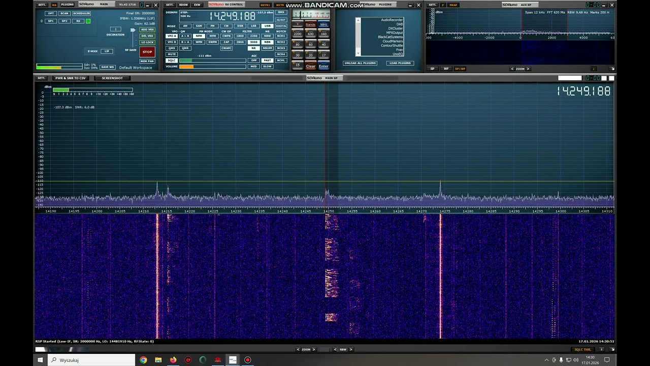The width and height of the screenshot is (650, 366).
Task: Tap the 20 band keypad key
Action: (x=310, y=55)
